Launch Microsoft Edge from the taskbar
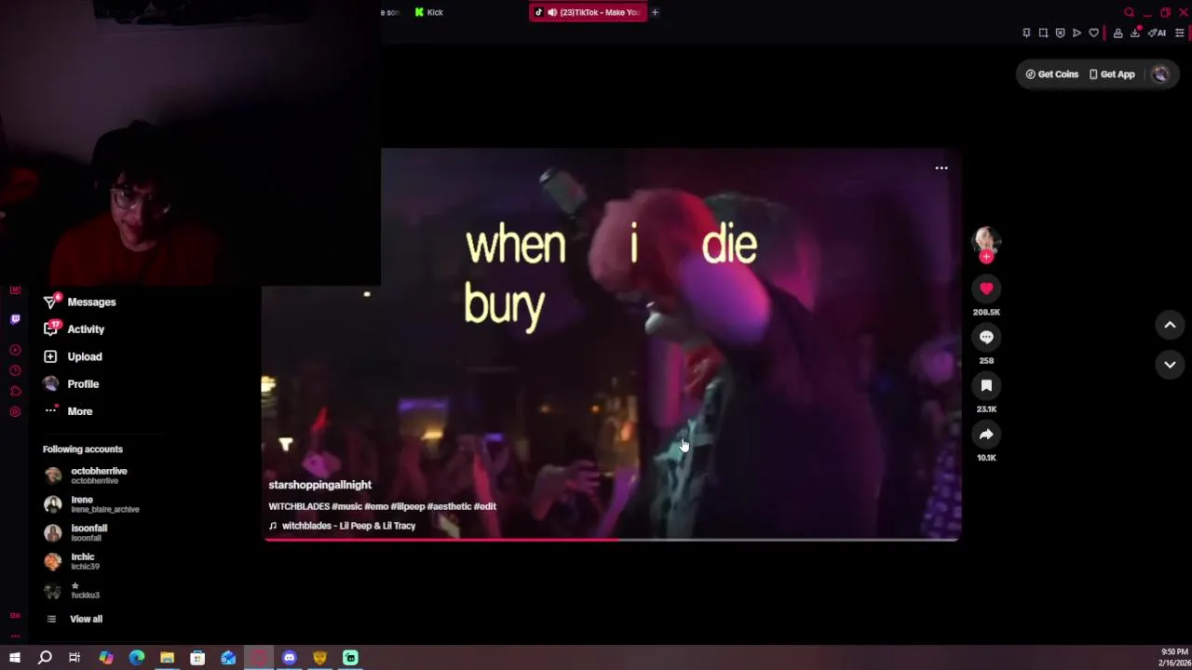This screenshot has height=670, width=1192. click(137, 658)
